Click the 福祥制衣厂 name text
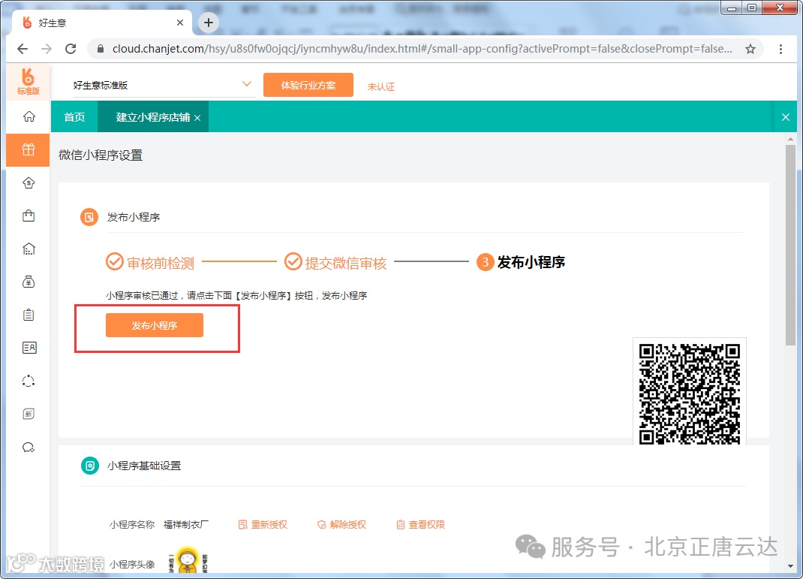Viewport: 803px width, 579px height. tap(186, 525)
